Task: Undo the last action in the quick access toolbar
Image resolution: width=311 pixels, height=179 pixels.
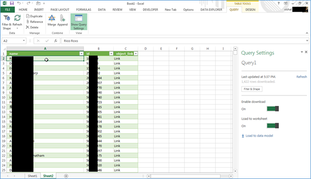Action: [19, 3]
